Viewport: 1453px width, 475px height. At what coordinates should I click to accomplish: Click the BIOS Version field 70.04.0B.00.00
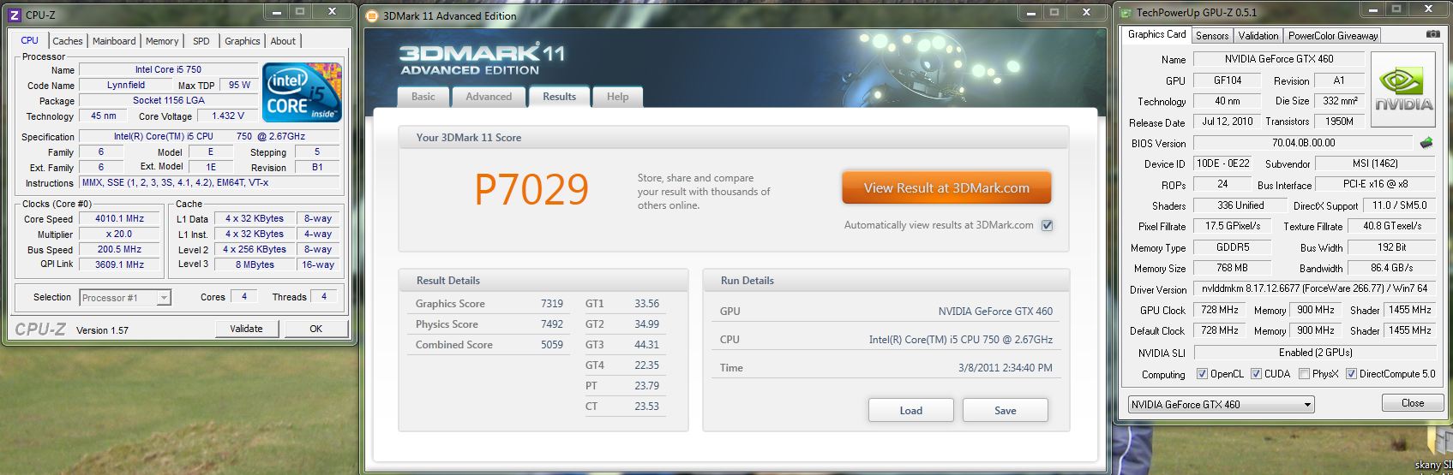[1303, 143]
